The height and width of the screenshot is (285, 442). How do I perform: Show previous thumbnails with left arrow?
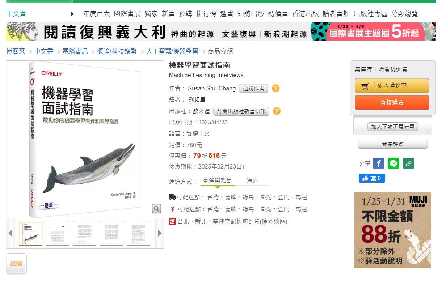click(x=10, y=233)
